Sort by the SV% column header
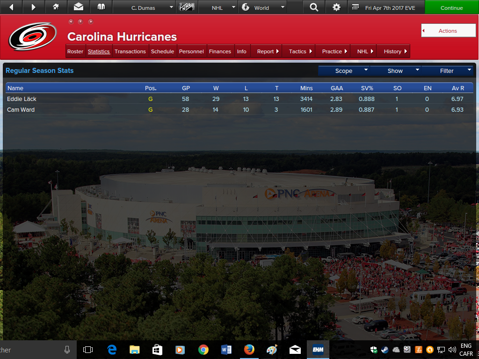Image resolution: width=479 pixels, height=359 pixels. (367, 88)
